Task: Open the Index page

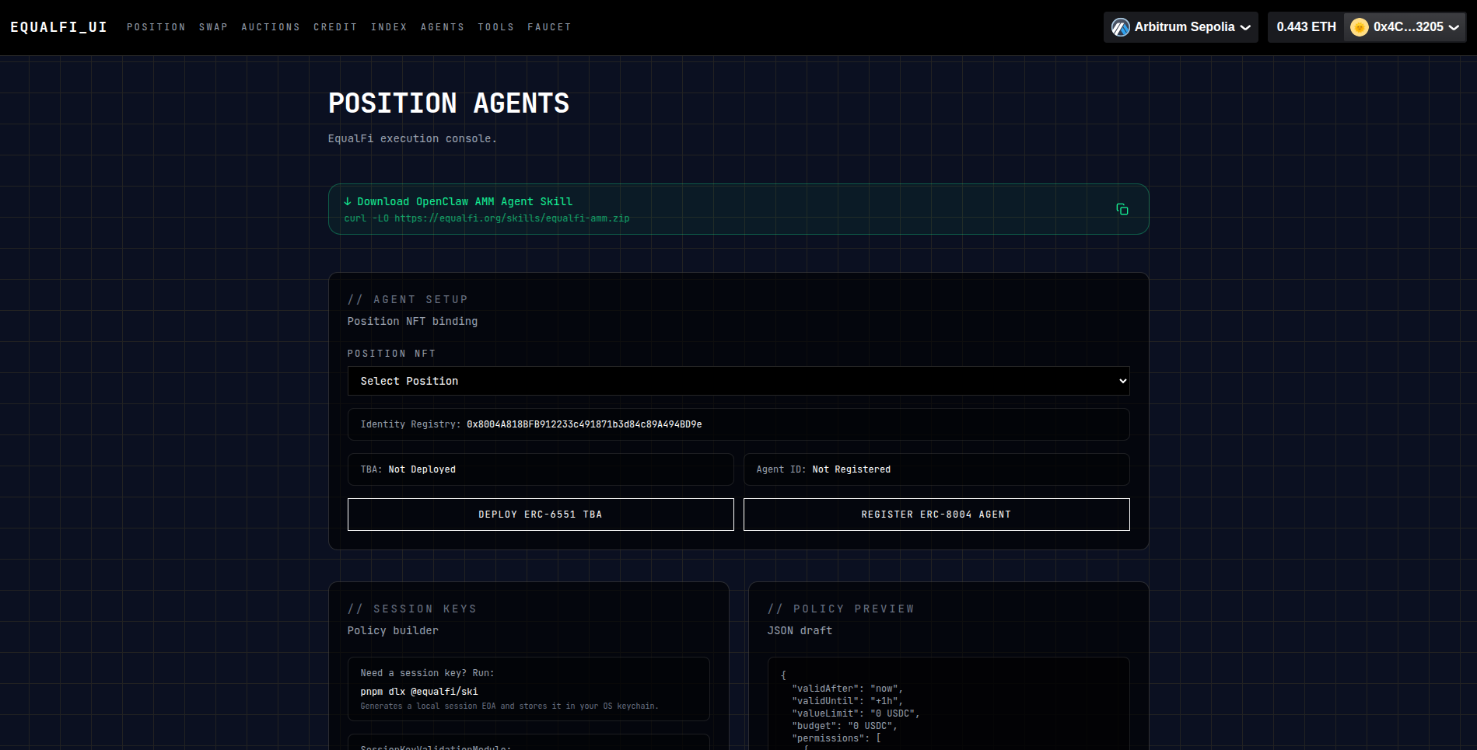Action: (389, 27)
